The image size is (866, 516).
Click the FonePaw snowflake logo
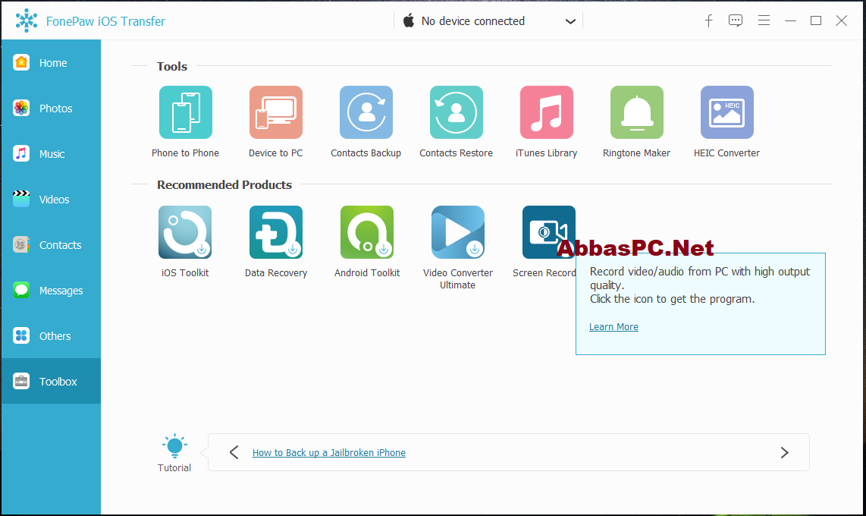[x=26, y=20]
